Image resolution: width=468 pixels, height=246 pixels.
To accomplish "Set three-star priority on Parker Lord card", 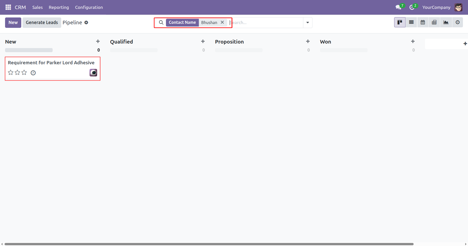I will pyautogui.click(x=24, y=73).
